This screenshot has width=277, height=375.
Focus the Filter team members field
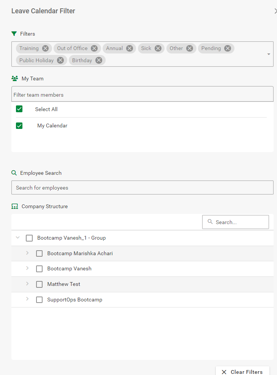pos(142,94)
